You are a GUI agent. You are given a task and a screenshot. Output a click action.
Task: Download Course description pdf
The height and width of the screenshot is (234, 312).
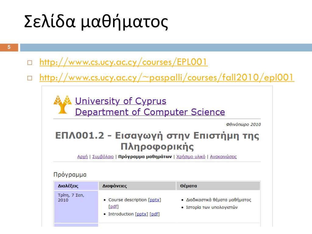click(113, 207)
